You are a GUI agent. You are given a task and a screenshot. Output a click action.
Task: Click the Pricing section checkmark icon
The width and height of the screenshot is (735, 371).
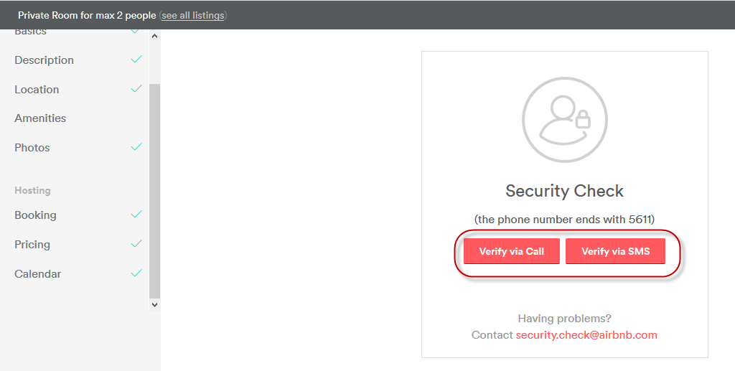(136, 244)
